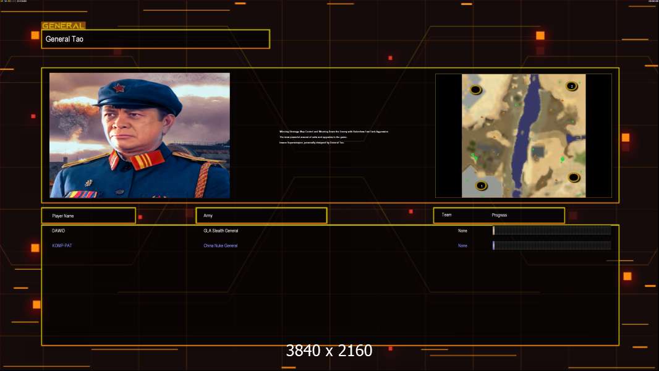The width and height of the screenshot is (659, 371).
Task: Click the team value None in KOMP-PAT's row
Action: (462, 246)
